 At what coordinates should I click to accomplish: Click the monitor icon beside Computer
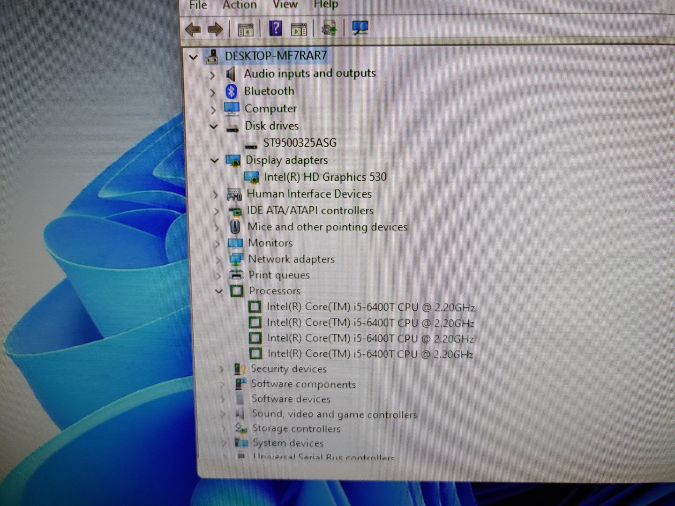pyautogui.click(x=232, y=109)
